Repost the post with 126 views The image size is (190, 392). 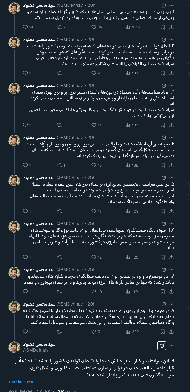click(59, 257)
